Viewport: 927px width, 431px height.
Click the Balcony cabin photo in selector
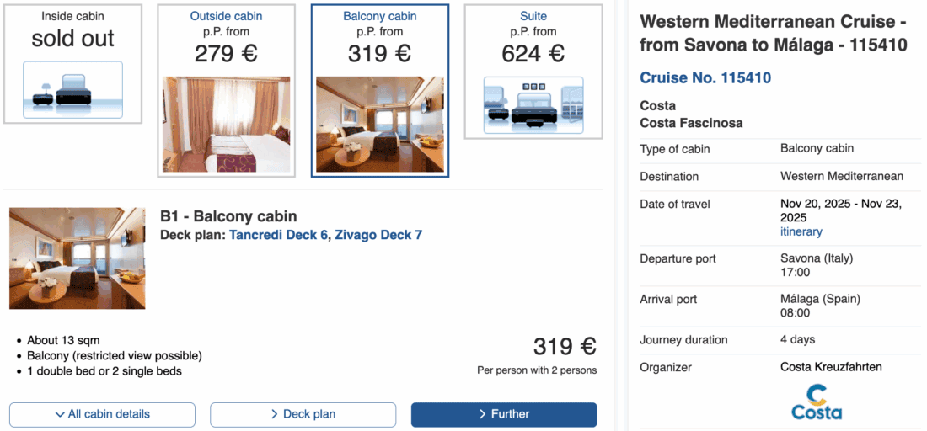tap(379, 125)
